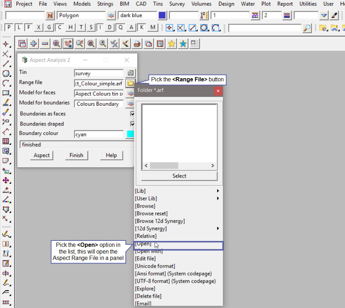Click the yellow star icon in view toolbar
Screen dimensions: 345x308
[x=172, y=43]
